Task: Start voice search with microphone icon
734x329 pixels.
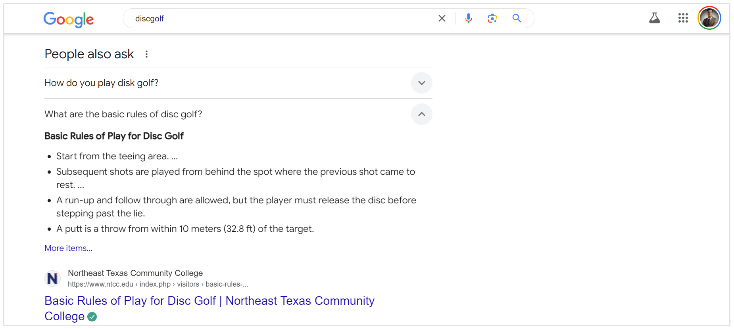Action: pos(469,18)
